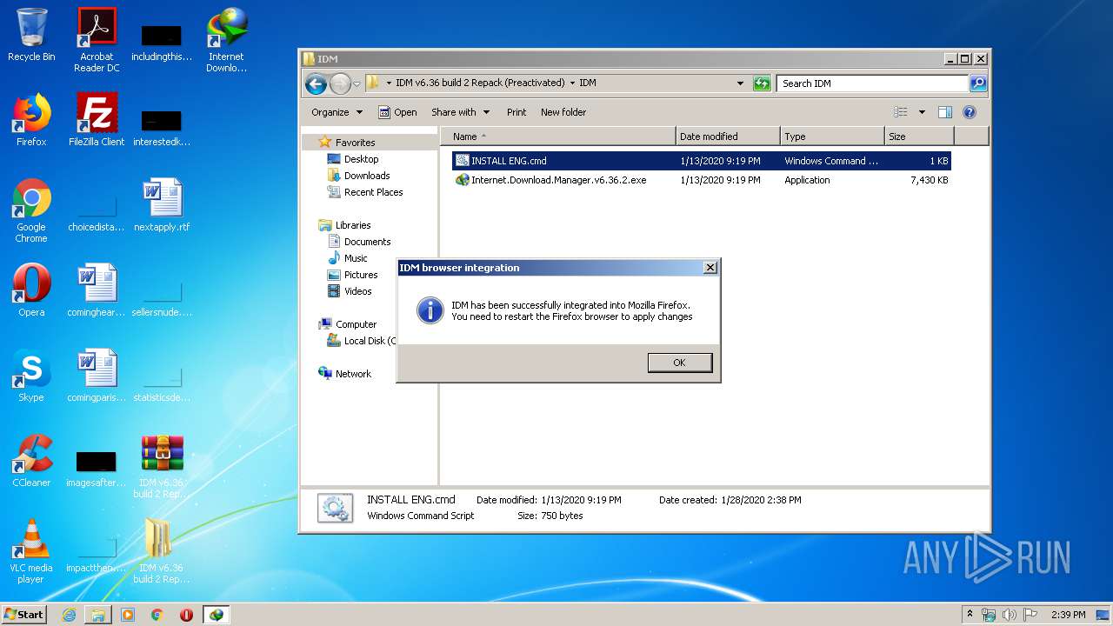Select Libraries in navigation pane

[x=353, y=225]
